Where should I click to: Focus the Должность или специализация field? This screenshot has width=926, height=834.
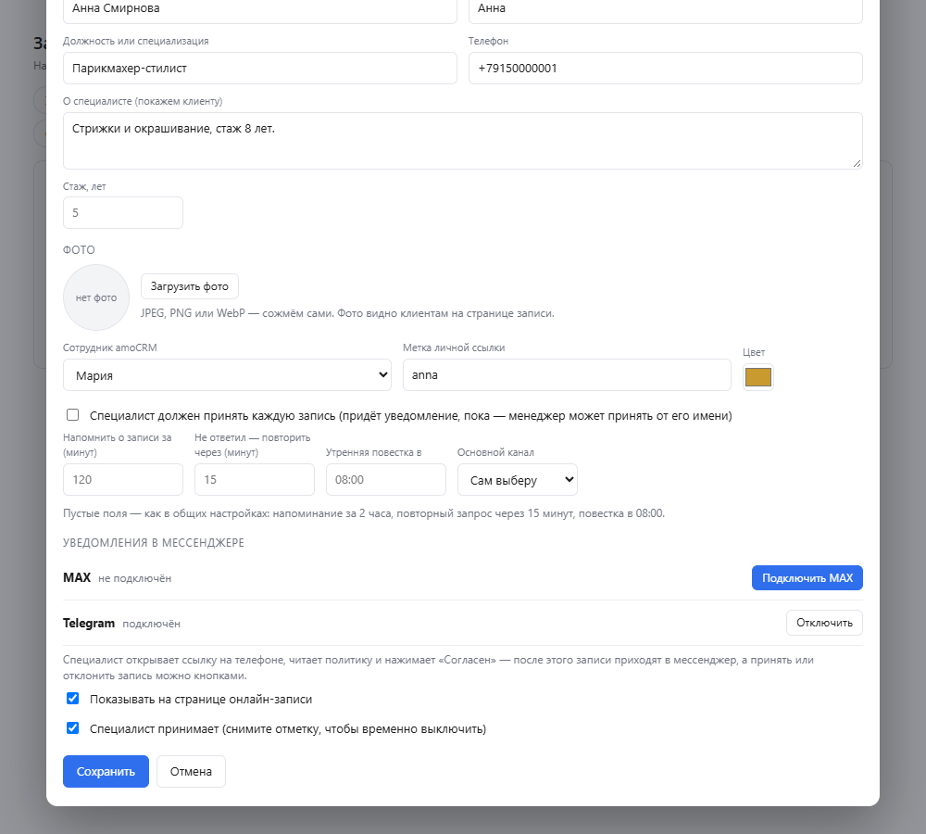260,68
